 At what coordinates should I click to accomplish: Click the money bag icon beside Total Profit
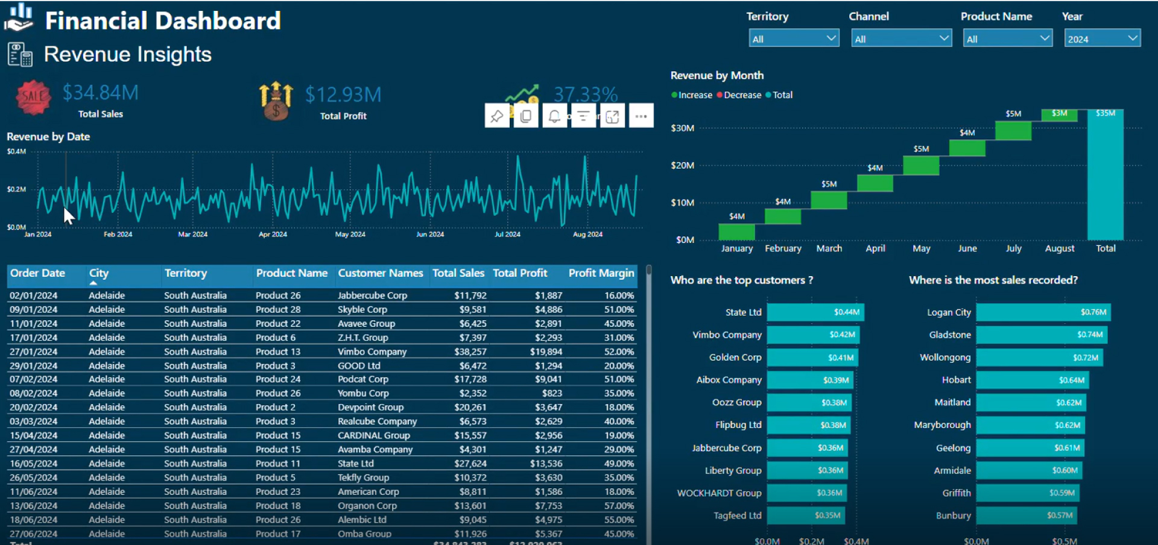point(276,99)
